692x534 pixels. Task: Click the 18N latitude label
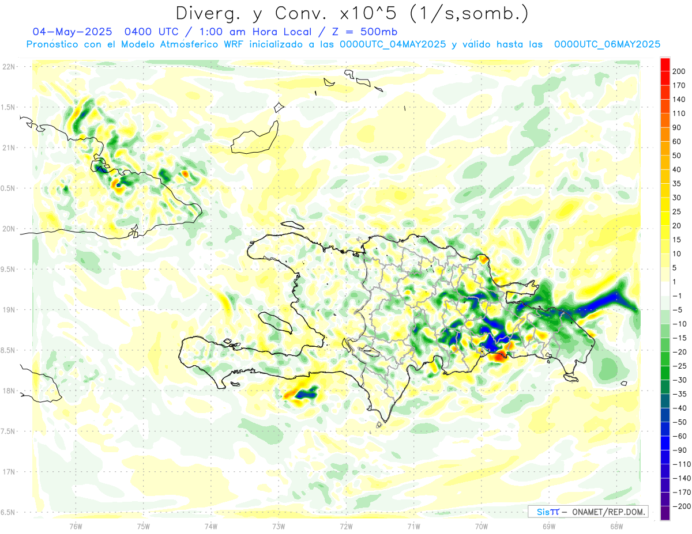9,391
